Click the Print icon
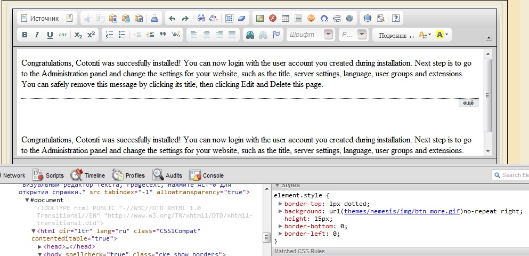Image resolution: width=529 pixels, height=256 pixels. pyautogui.click(x=154, y=18)
